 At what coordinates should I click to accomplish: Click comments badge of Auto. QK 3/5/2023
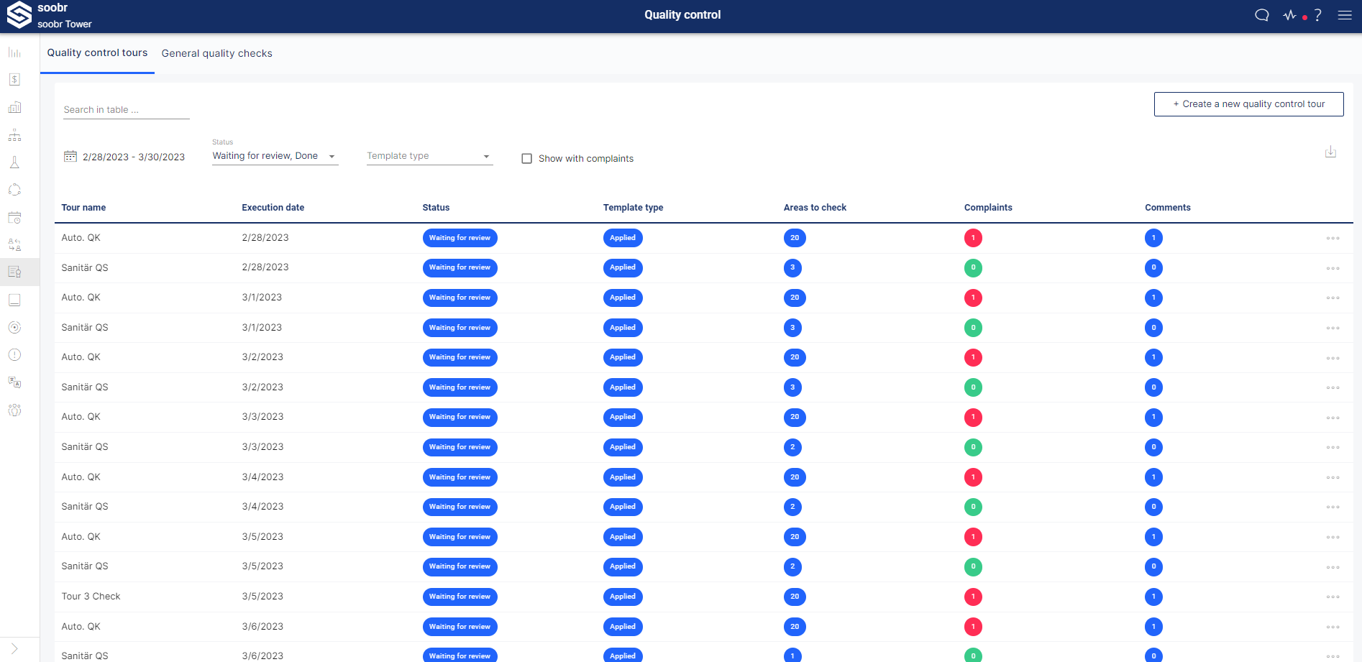1153,537
